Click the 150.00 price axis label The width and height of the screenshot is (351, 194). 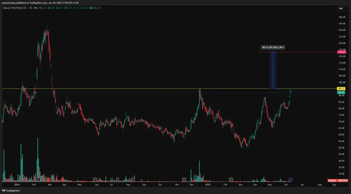pos(342,17)
